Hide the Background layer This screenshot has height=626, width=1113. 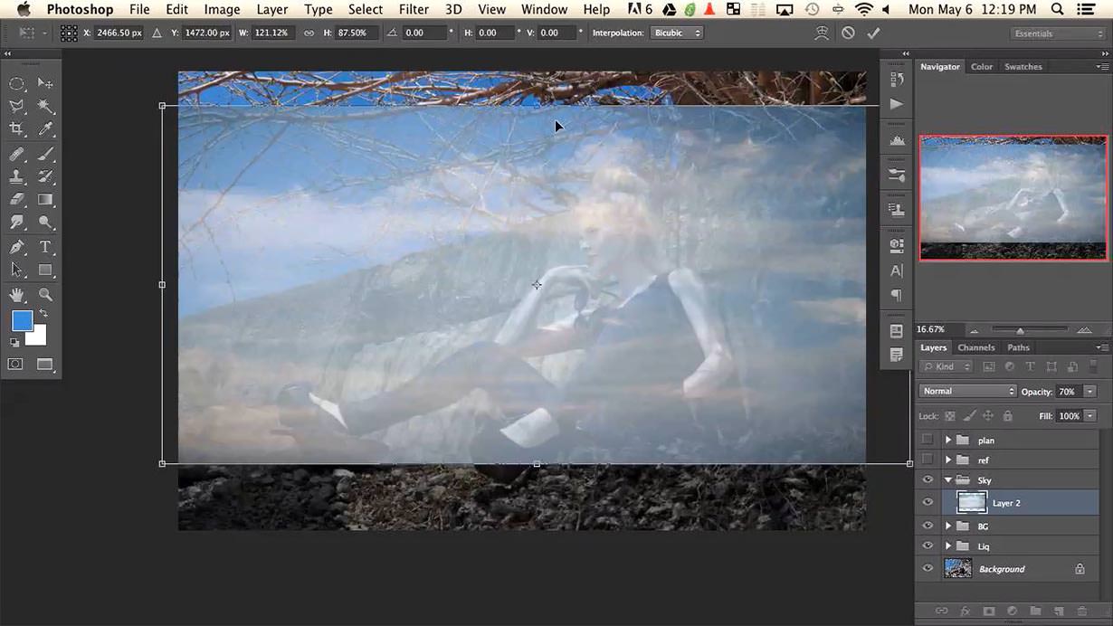point(927,569)
